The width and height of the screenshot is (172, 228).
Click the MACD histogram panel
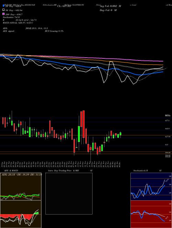(21, 214)
